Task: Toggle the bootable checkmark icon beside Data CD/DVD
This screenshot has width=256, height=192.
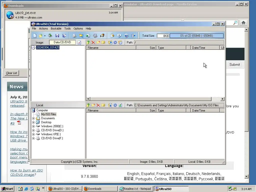Action: click(x=79, y=42)
